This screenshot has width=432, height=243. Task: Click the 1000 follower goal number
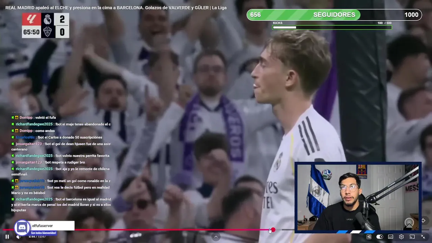point(411,15)
